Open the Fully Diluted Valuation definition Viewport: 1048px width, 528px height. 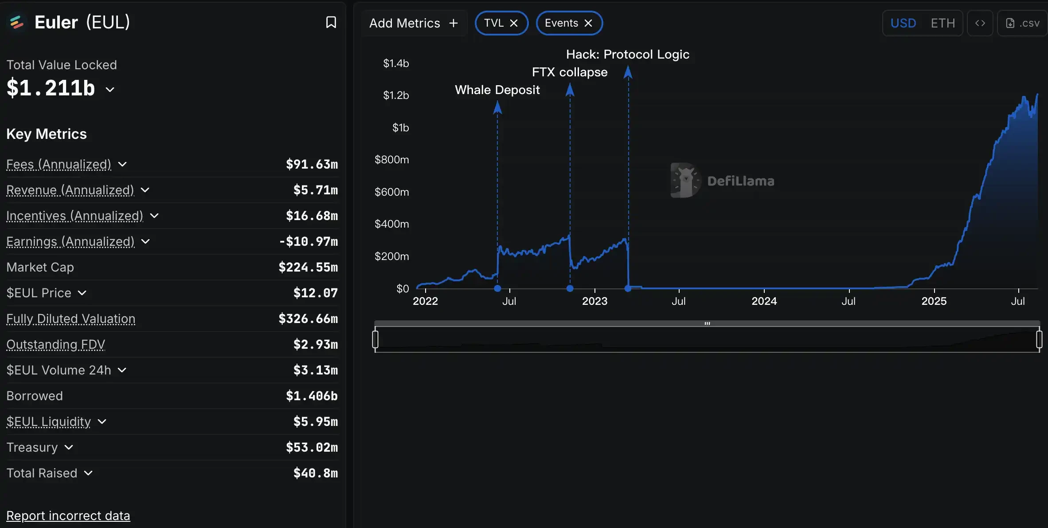pos(70,319)
